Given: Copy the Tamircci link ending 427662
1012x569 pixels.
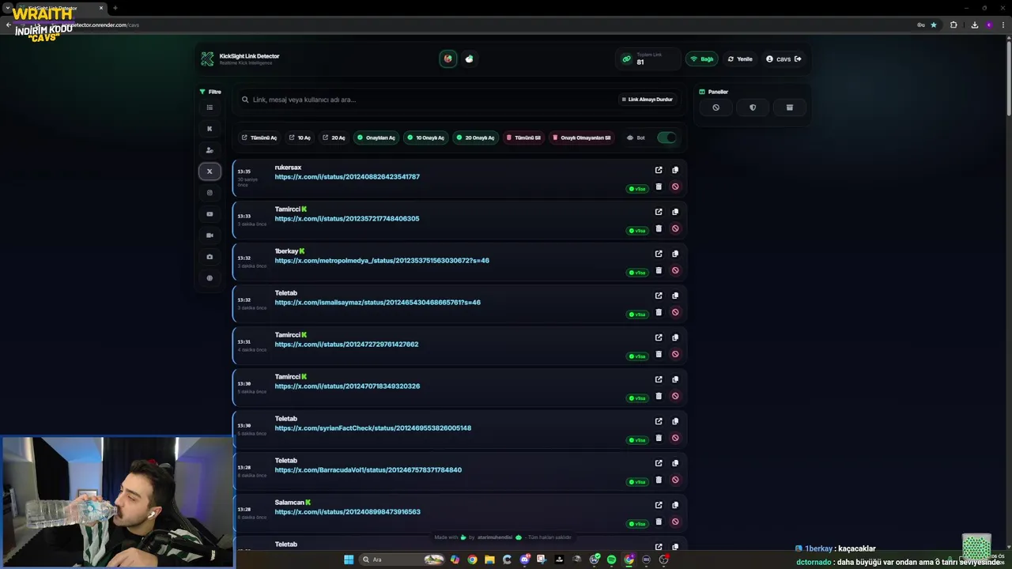Looking at the screenshot, I should coord(675,337).
